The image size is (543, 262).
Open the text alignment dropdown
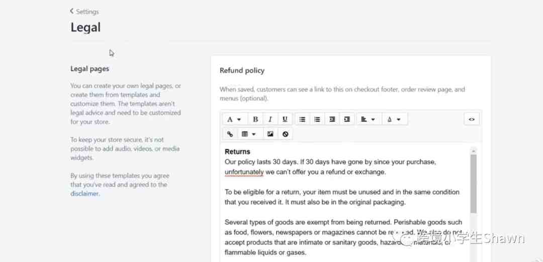pyautogui.click(x=368, y=119)
